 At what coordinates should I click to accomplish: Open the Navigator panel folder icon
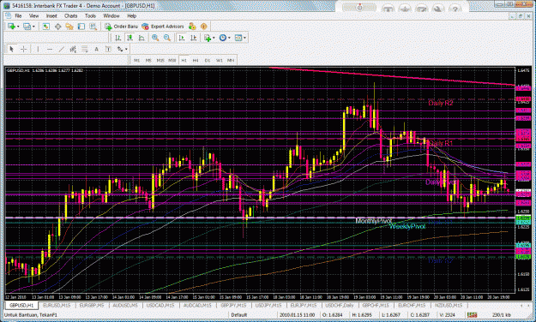tap(69, 27)
